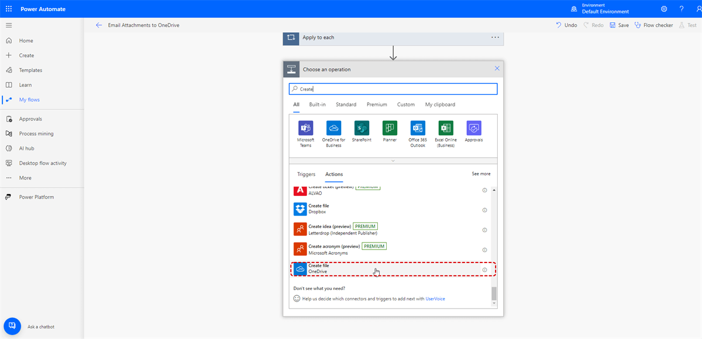Choose the Excel Online (Business) connector
This screenshot has width=702, height=339.
446,134
